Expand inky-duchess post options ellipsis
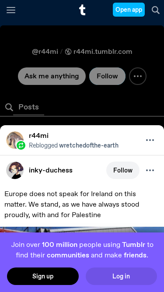Viewport: 164px width, 292px height. [150, 170]
